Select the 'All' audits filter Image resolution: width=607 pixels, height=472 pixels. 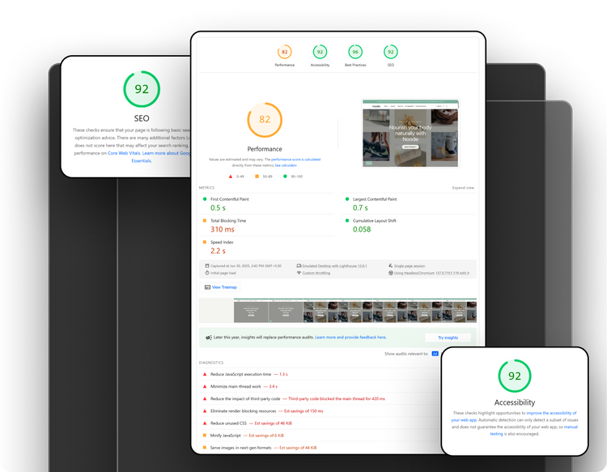click(x=435, y=354)
